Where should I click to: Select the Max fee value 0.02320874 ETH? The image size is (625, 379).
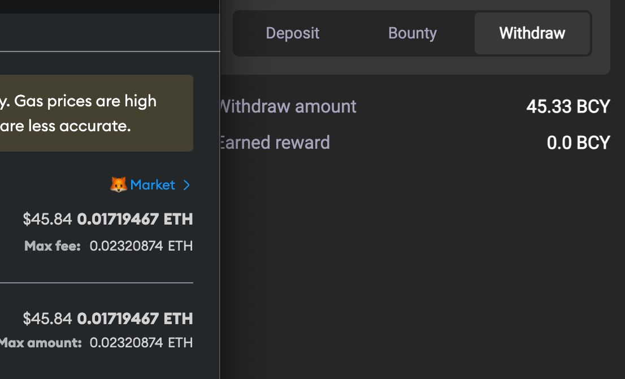pos(141,246)
